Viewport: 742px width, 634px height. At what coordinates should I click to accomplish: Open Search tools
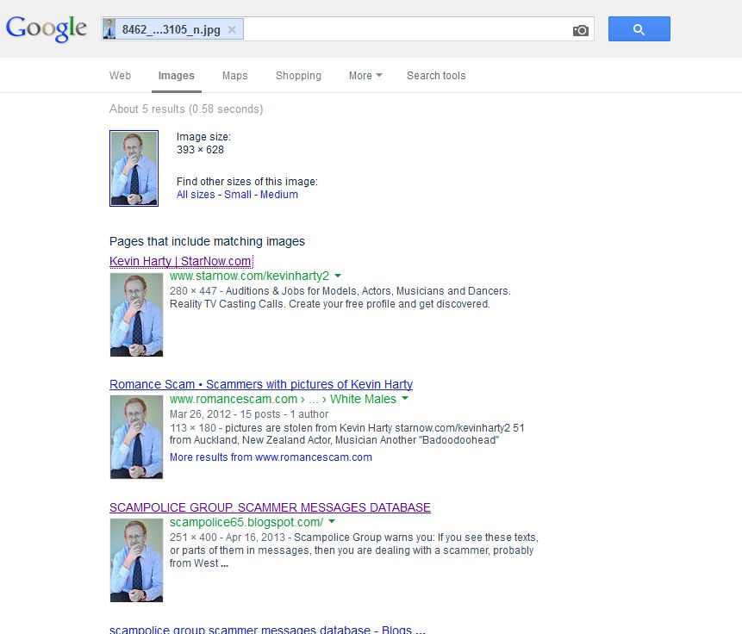point(436,76)
